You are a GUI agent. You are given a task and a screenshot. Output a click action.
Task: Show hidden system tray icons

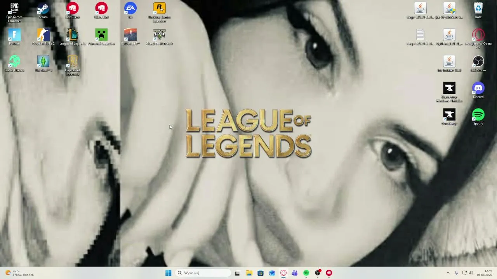tap(448, 273)
